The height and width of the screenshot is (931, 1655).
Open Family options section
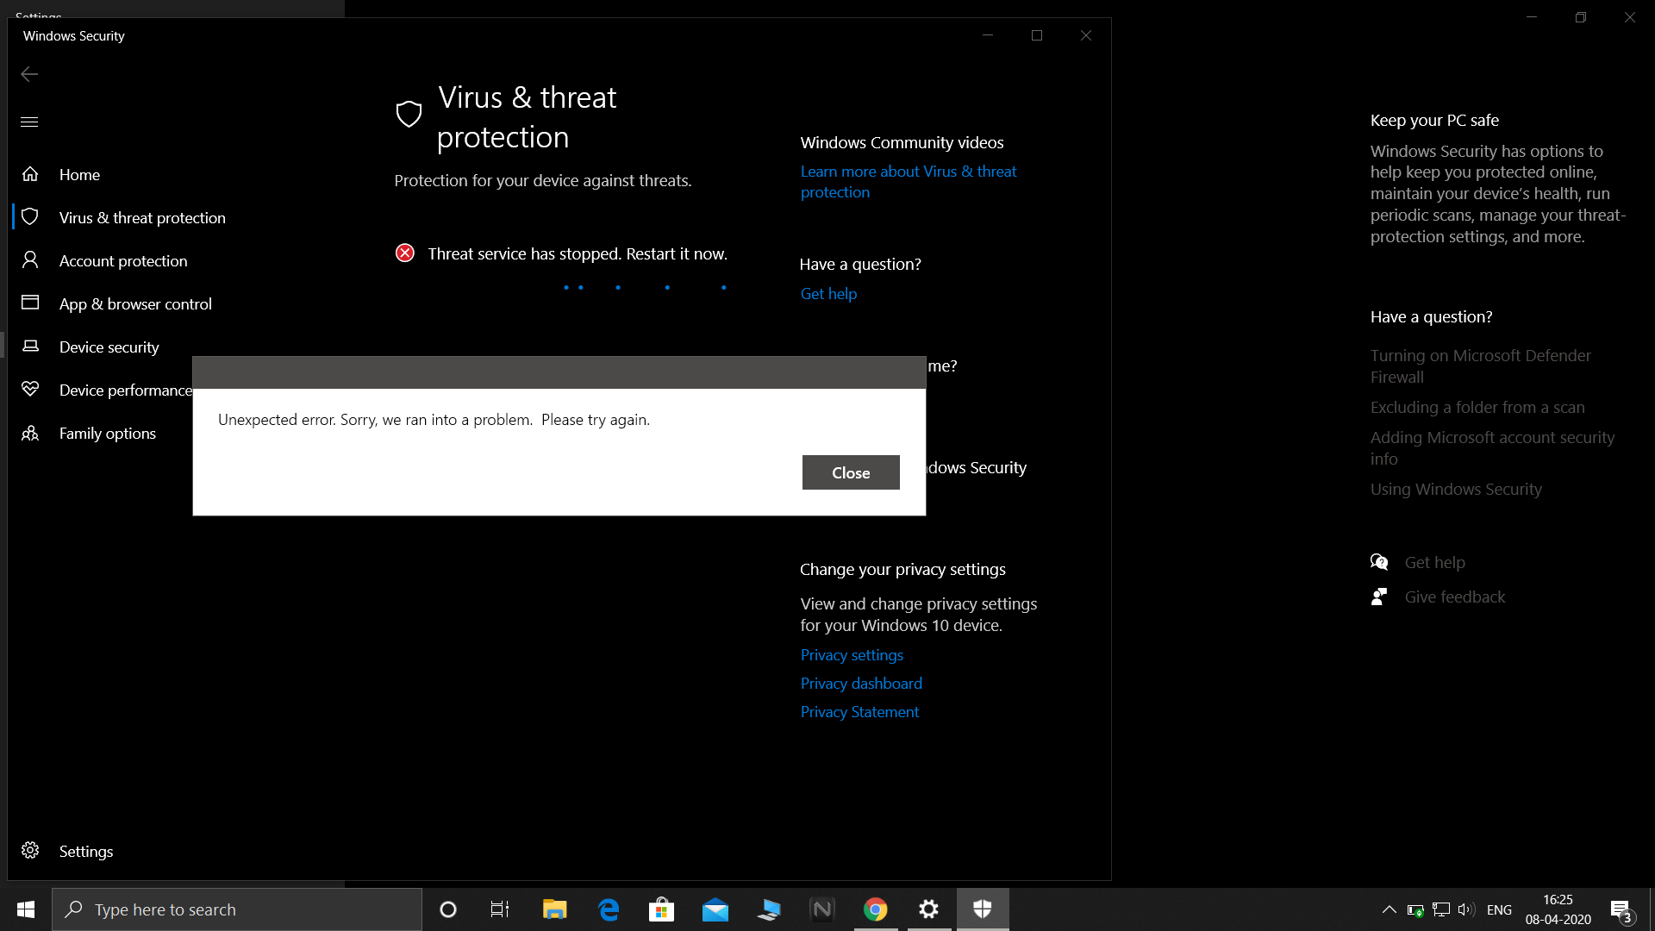click(108, 433)
